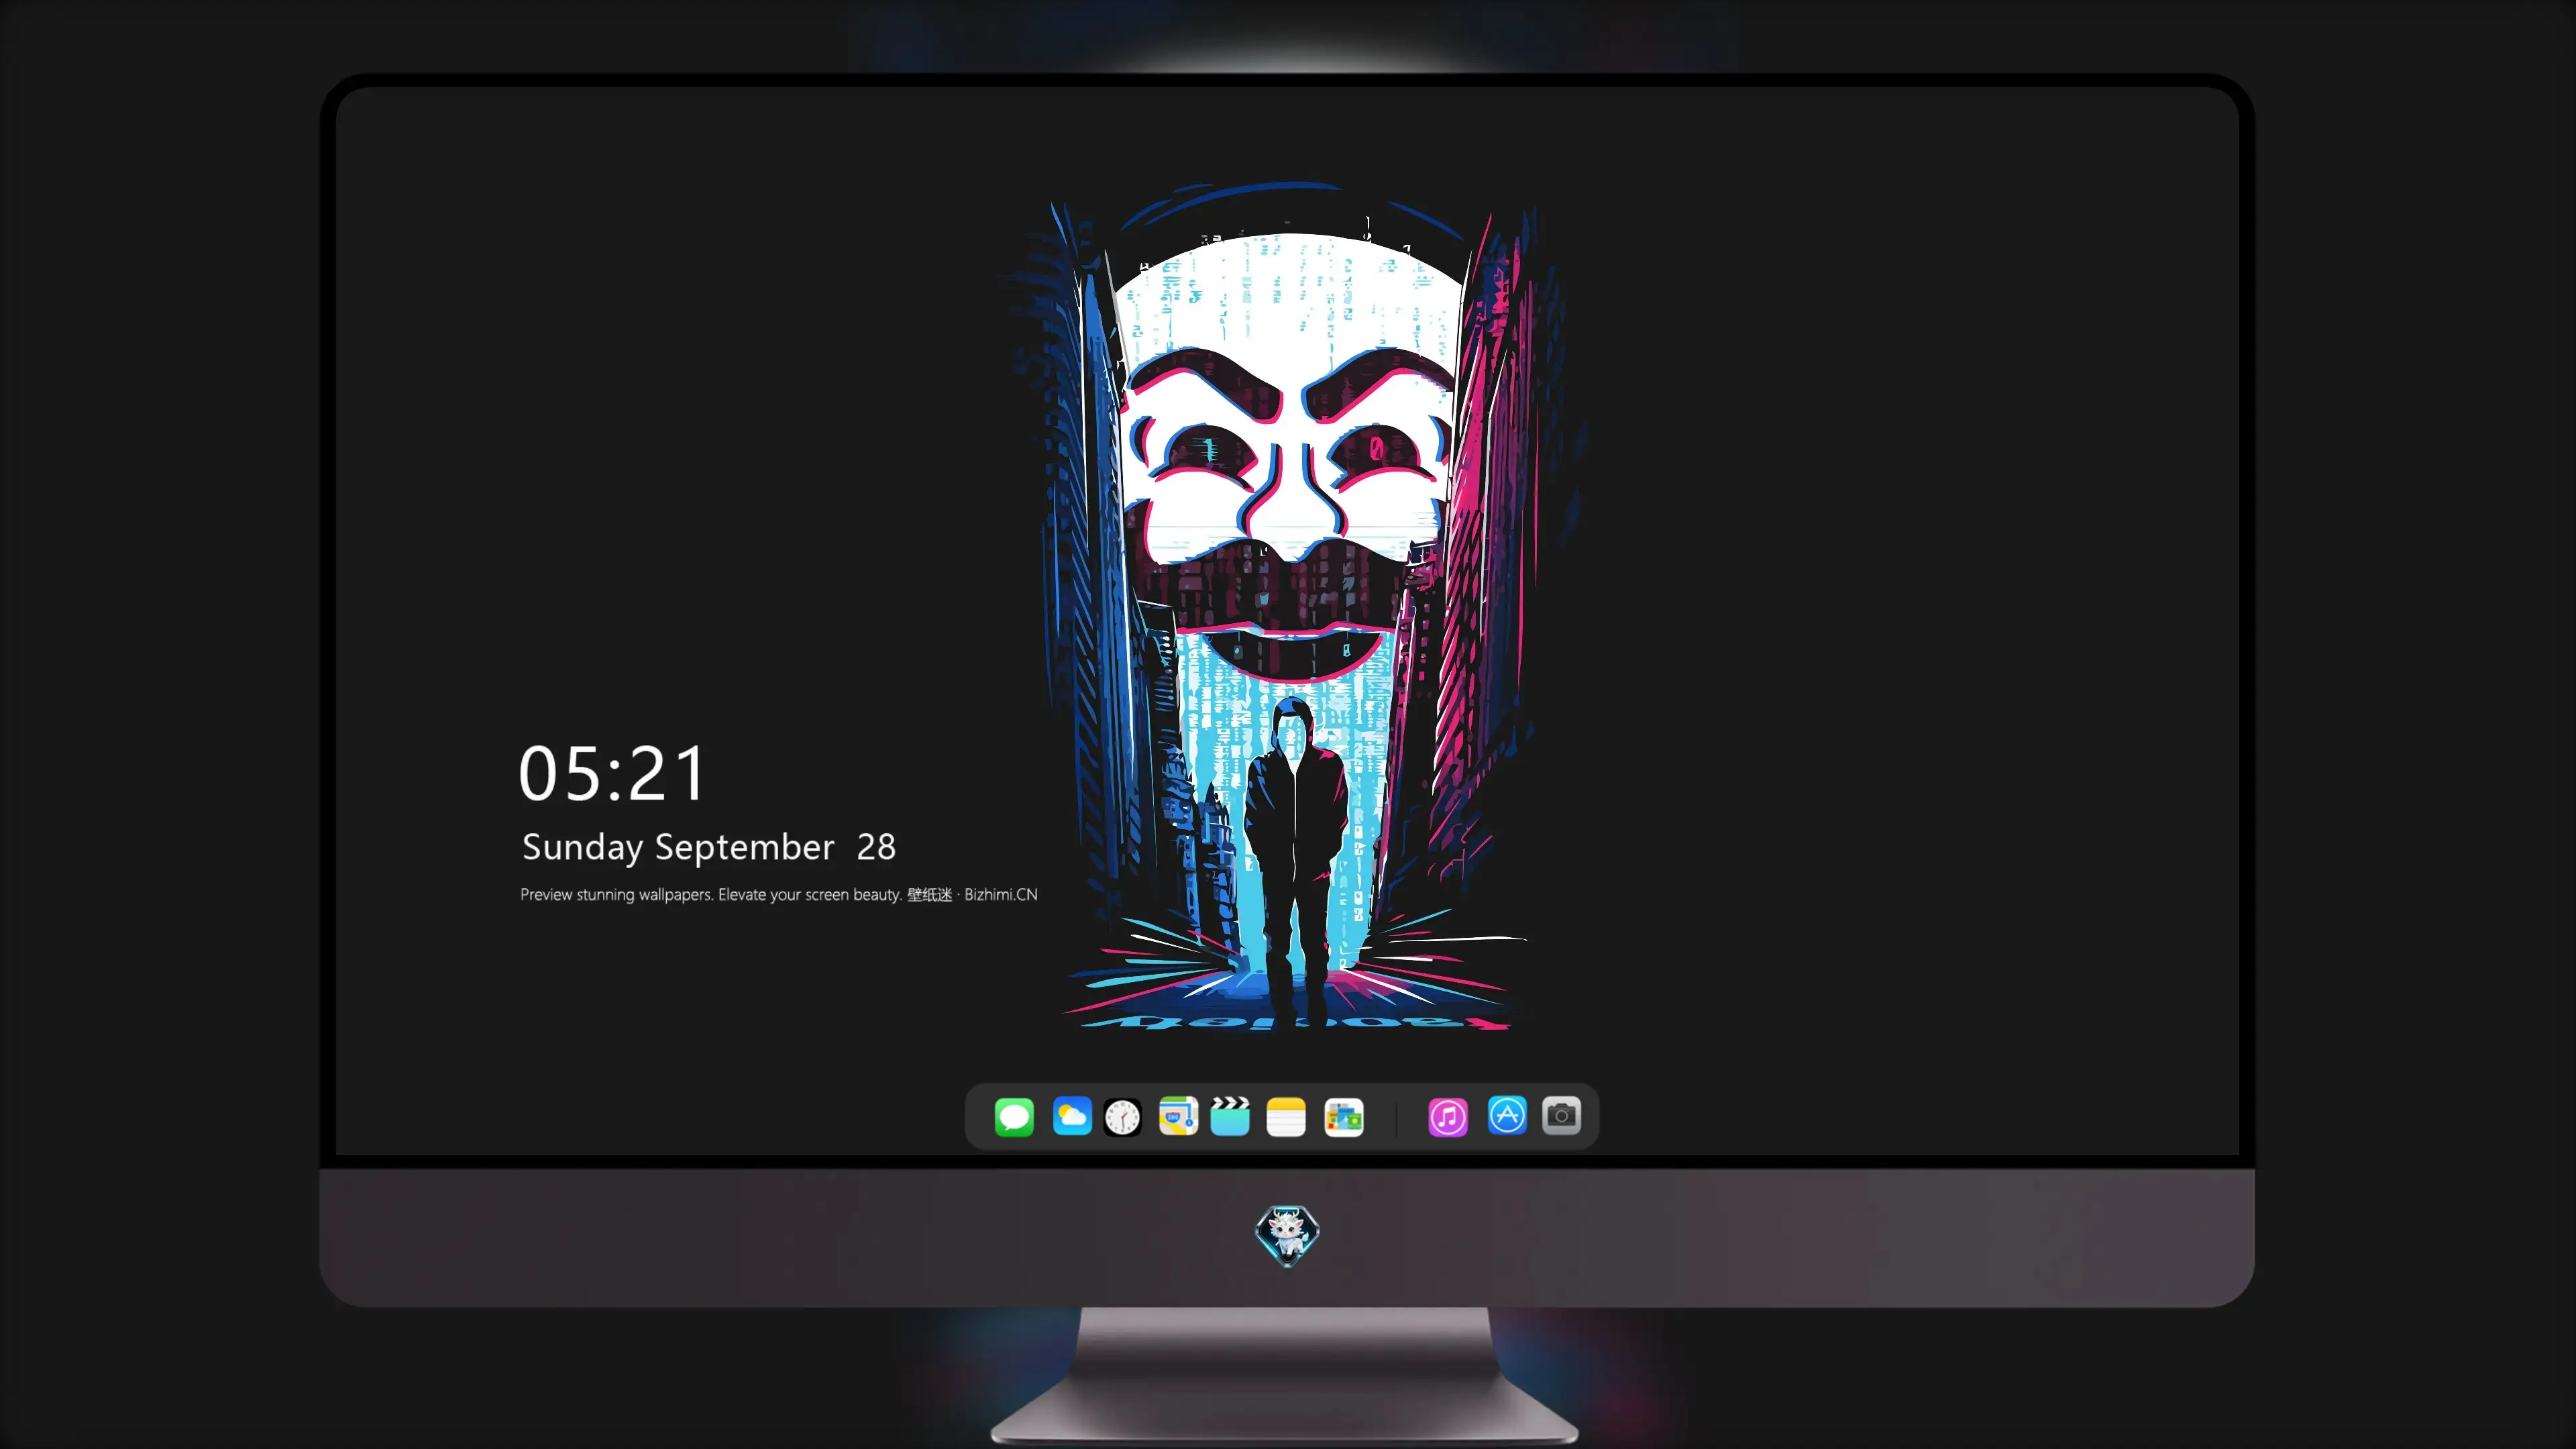This screenshot has height=1449, width=2576.
Task: Click the date text 'Sunday September 28'
Action: [709, 847]
